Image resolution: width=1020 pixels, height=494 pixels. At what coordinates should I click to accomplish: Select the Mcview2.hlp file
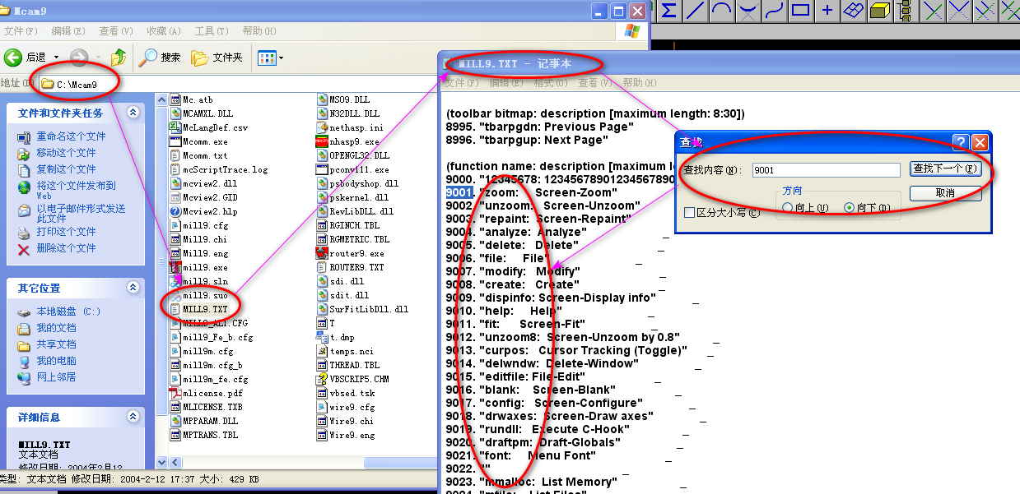(x=203, y=211)
